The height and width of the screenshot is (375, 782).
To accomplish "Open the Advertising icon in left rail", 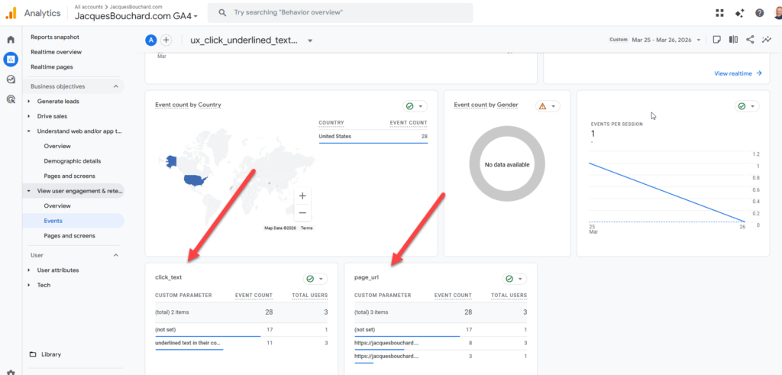I will 11,99.
